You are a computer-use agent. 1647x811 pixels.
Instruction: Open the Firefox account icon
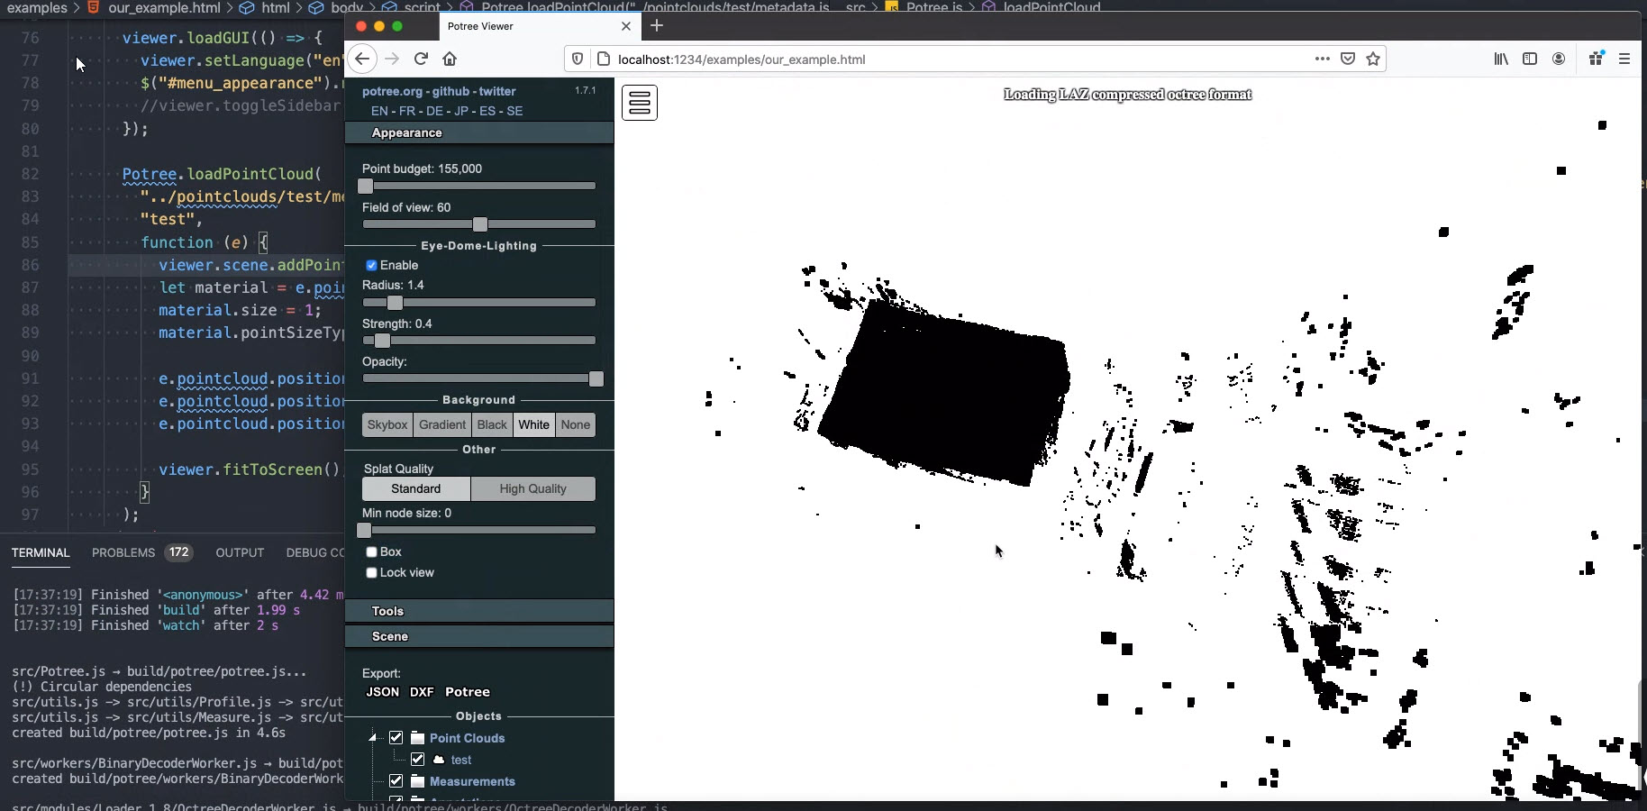pos(1560,59)
